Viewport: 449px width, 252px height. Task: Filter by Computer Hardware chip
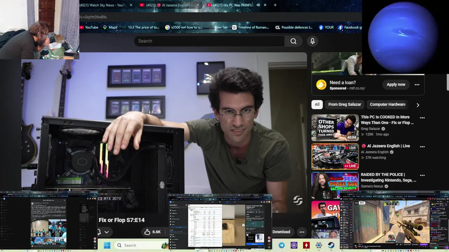point(388,104)
